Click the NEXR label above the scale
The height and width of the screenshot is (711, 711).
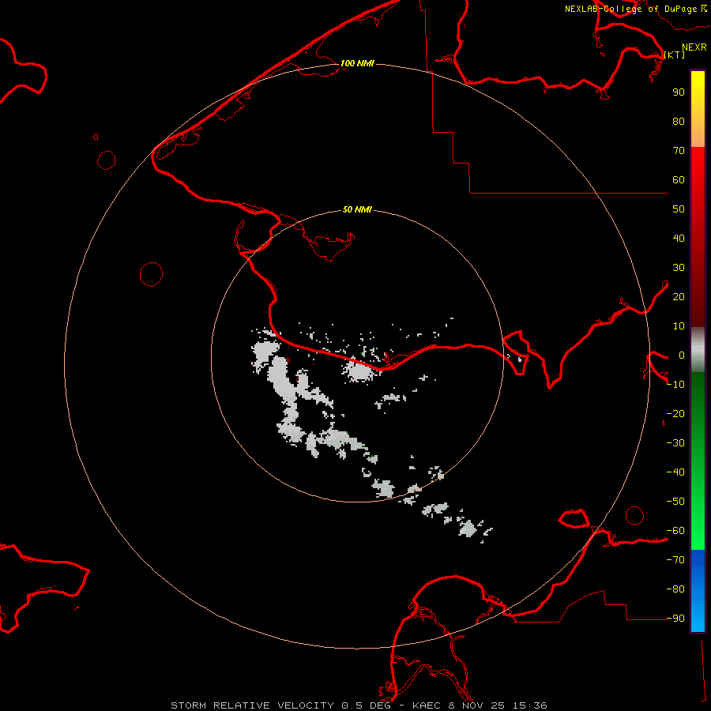coord(694,47)
